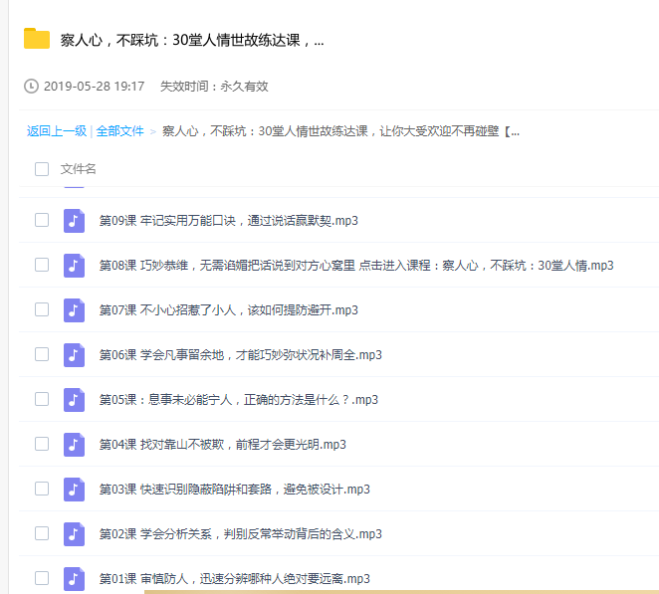659x594 pixels.
Task: Open file 第01课 审慎防人
Action: pyautogui.click(x=235, y=579)
